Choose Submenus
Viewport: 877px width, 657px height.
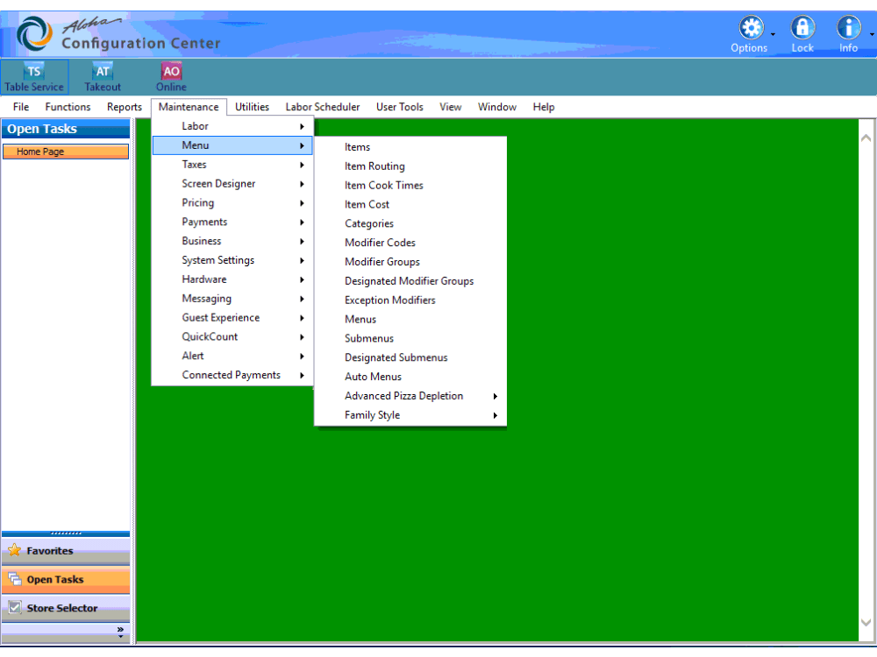coord(410,338)
